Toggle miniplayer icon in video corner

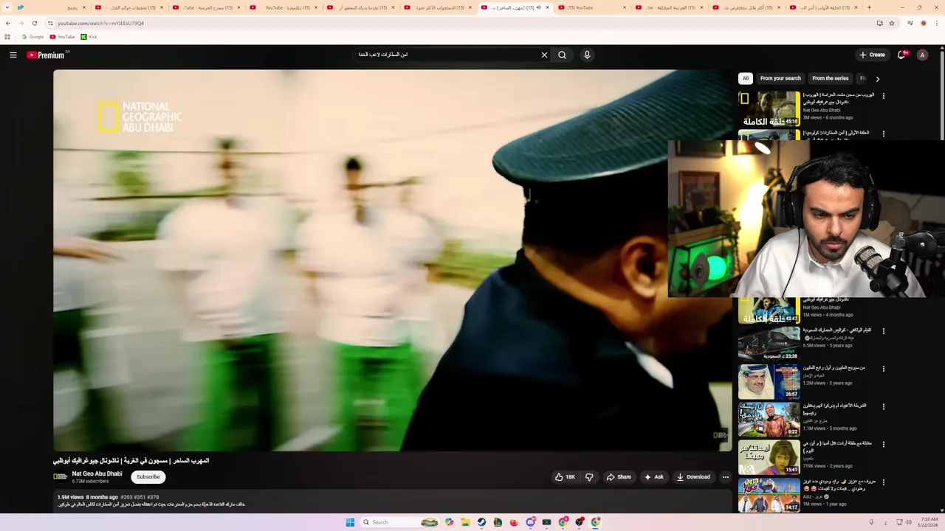pyautogui.click(x=719, y=435)
